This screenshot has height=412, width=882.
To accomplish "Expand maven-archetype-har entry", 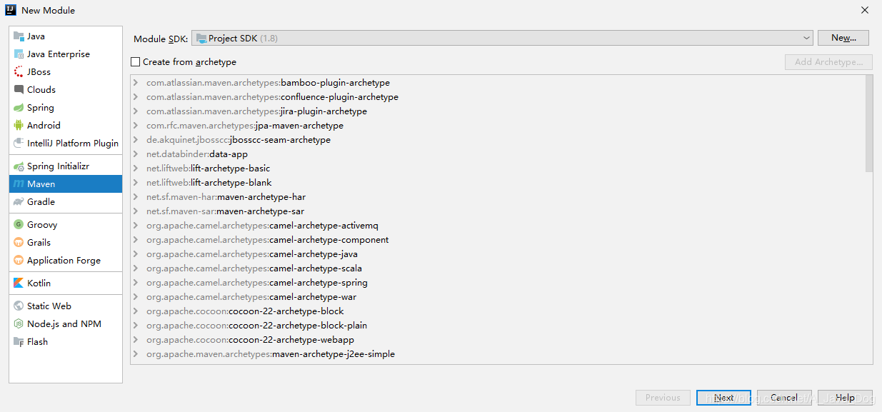I will coord(136,197).
